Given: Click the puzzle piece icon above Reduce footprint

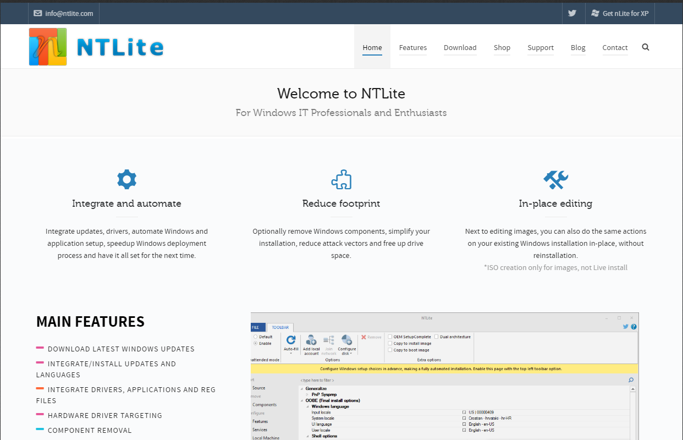Looking at the screenshot, I should point(341,179).
